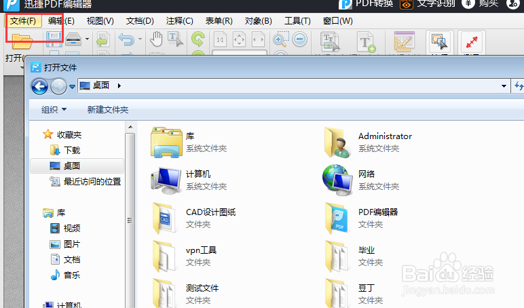Click the Scanner icon in the toolbar
The height and width of the screenshot is (308, 524).
pyautogui.click(x=73, y=39)
